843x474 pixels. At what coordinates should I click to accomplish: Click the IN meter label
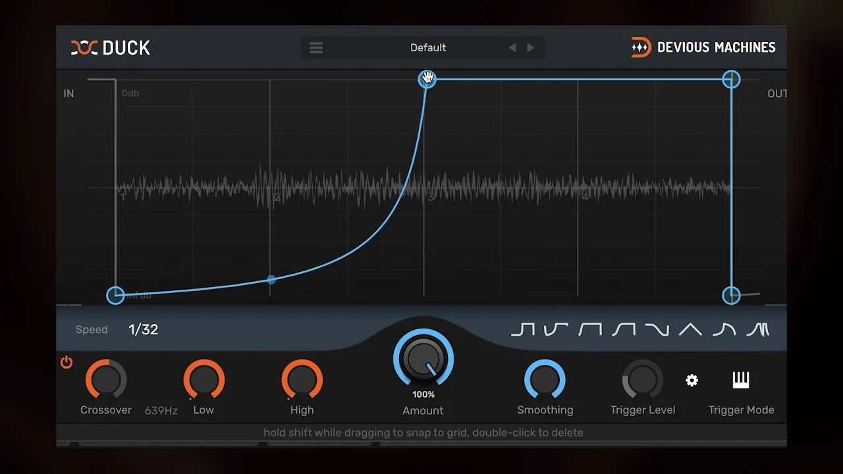point(68,93)
